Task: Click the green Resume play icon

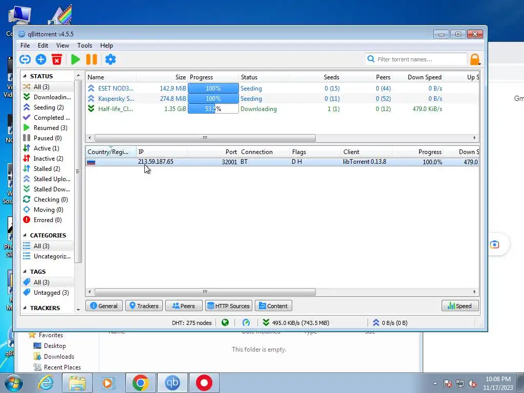Action: click(x=76, y=59)
